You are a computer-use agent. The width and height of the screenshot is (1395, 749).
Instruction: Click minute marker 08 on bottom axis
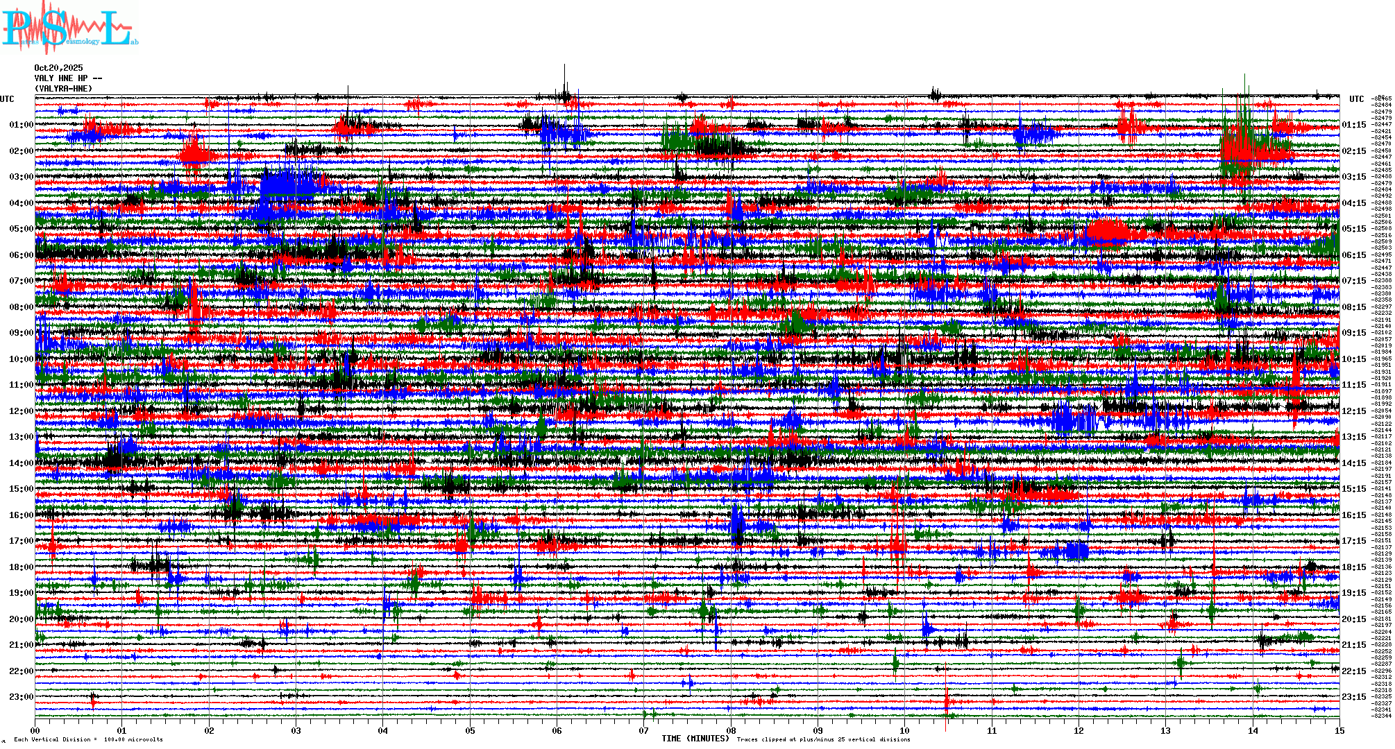731,730
